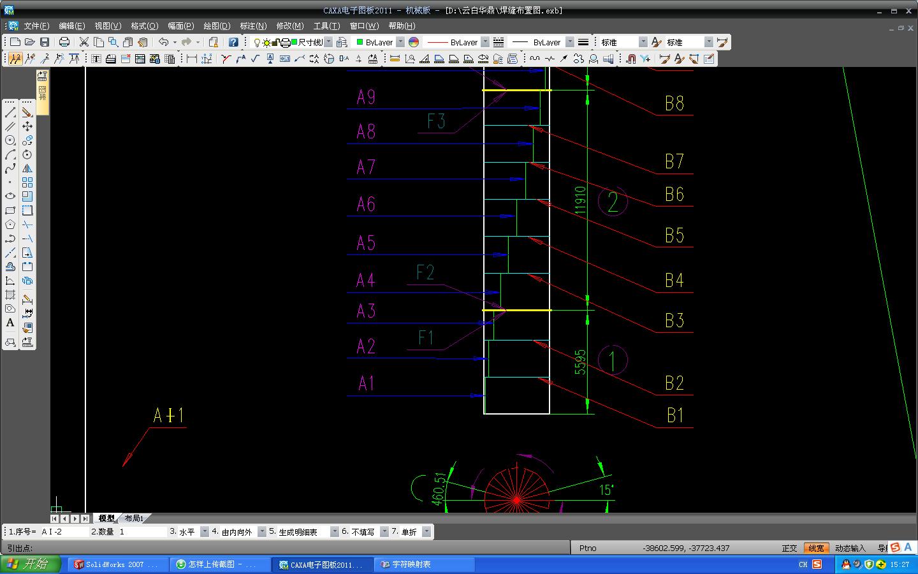Click the color wheel icon
918x574 pixels.
[414, 42]
